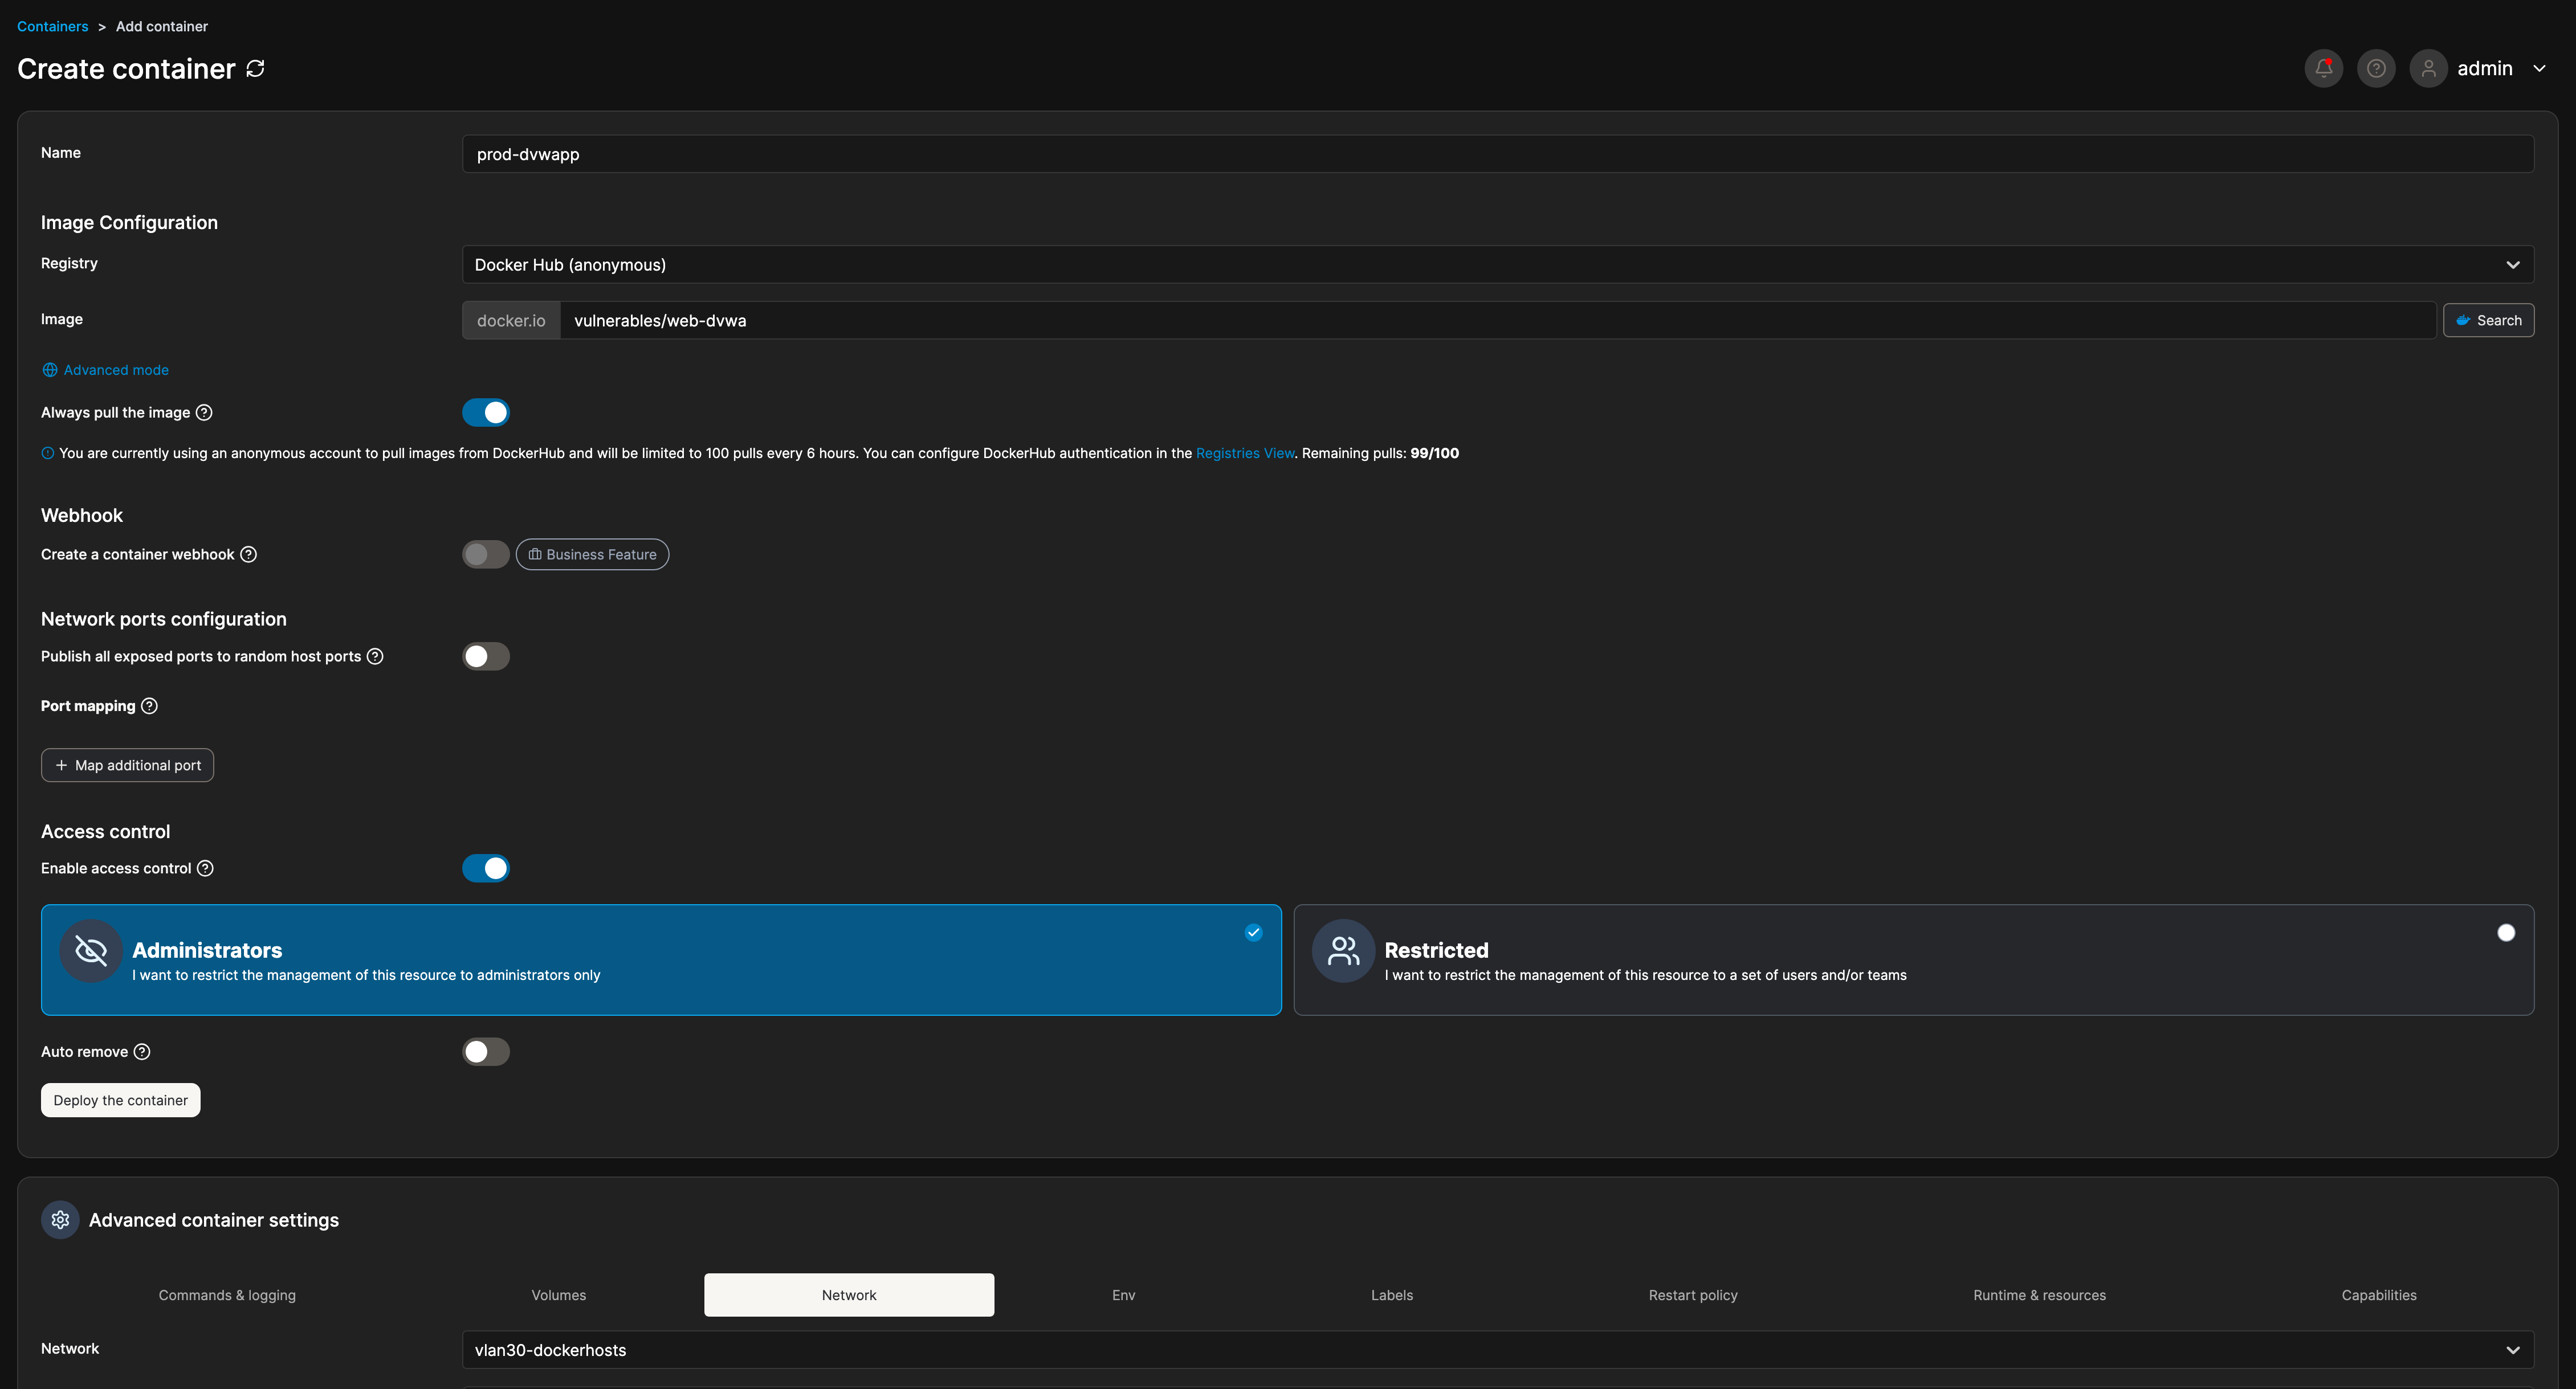Click the Advanced mode link
Image resolution: width=2576 pixels, height=1389 pixels.
pos(116,370)
